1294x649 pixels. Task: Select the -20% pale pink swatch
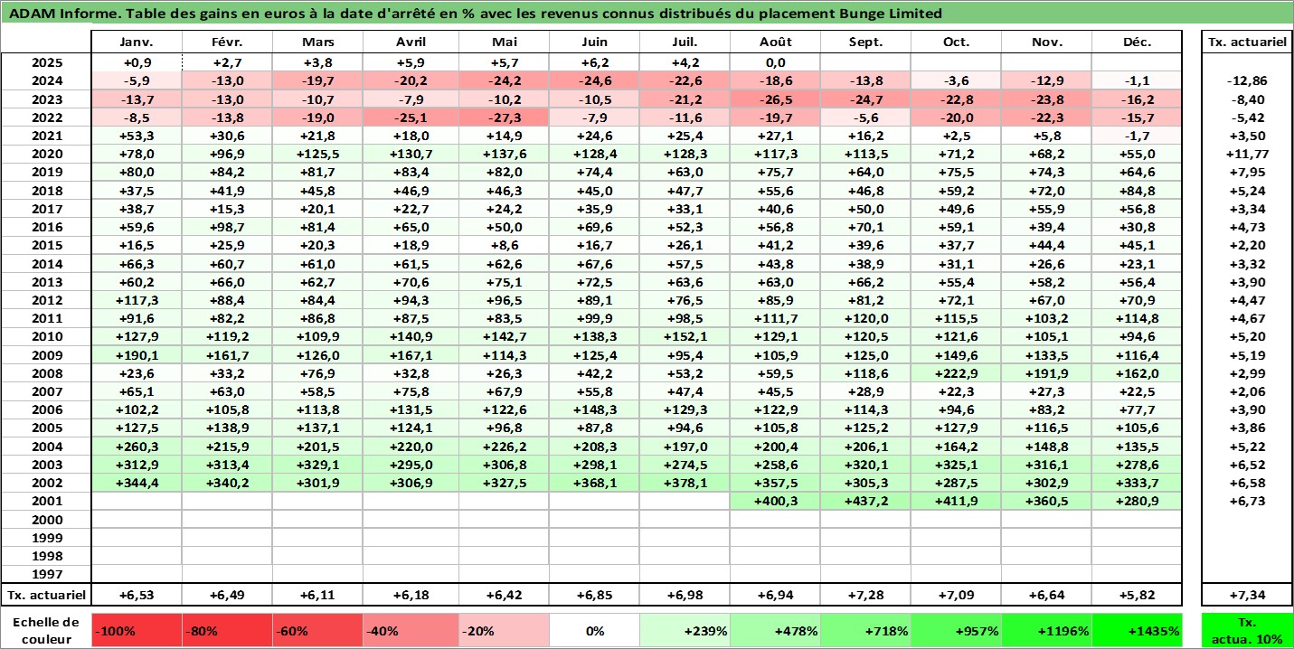504,631
